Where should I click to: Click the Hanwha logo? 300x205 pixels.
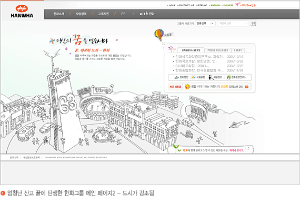point(22,12)
